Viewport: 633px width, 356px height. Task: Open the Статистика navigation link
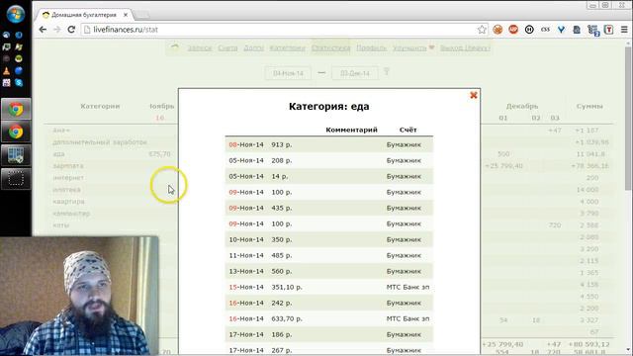[x=330, y=48]
